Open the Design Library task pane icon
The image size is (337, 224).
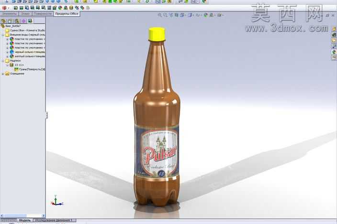[x=334, y=34]
